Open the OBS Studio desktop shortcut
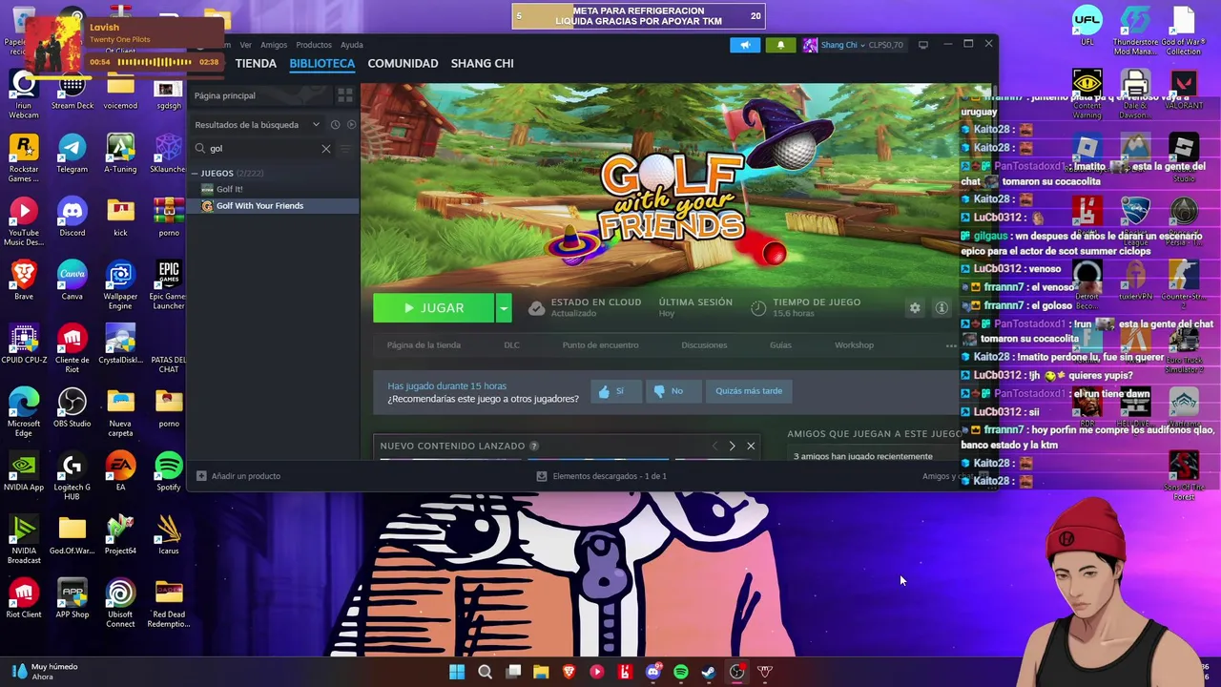Image resolution: width=1221 pixels, height=687 pixels. coord(72,407)
